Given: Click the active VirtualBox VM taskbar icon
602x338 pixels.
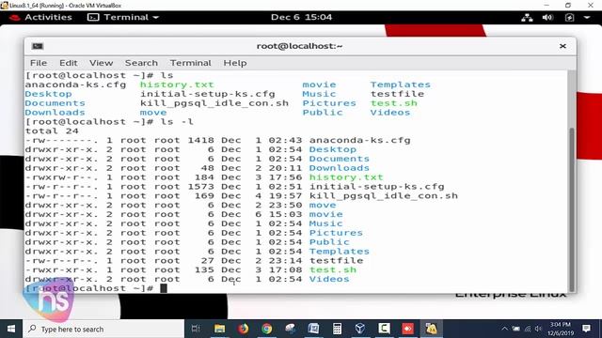Looking at the screenshot, I should point(431,329).
